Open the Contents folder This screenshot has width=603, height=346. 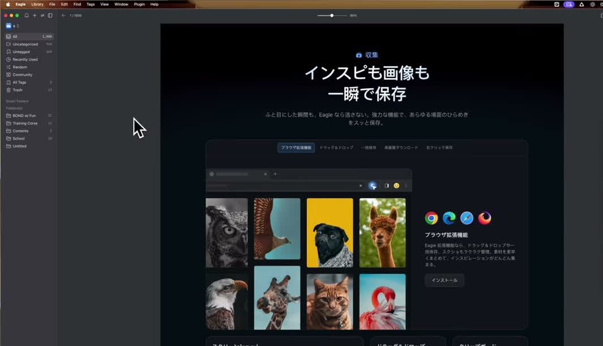[29, 131]
